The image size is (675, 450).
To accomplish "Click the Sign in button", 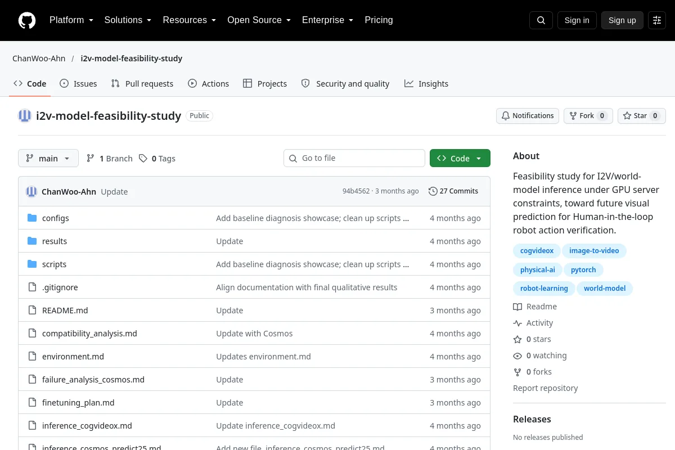I will tap(577, 20).
